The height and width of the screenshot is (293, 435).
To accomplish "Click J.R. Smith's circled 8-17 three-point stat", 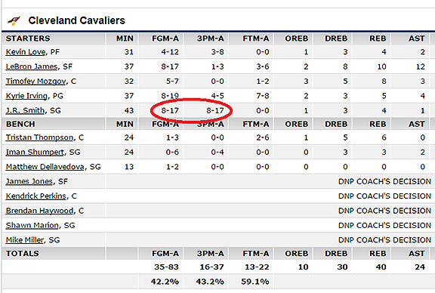I will tap(215, 111).
